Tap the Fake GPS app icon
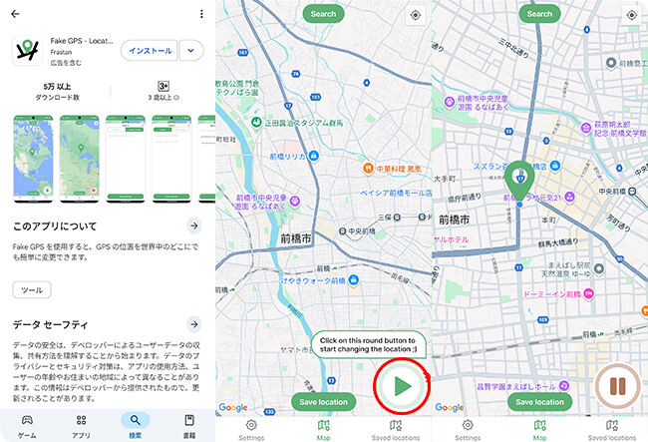This screenshot has height=442, width=648. tap(27, 51)
